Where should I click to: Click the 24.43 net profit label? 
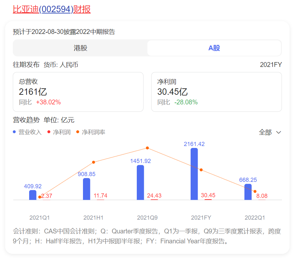(154, 195)
